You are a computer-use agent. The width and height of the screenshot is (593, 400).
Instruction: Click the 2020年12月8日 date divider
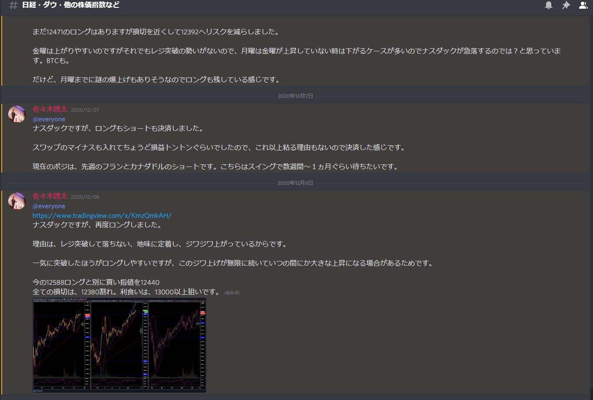(x=295, y=183)
